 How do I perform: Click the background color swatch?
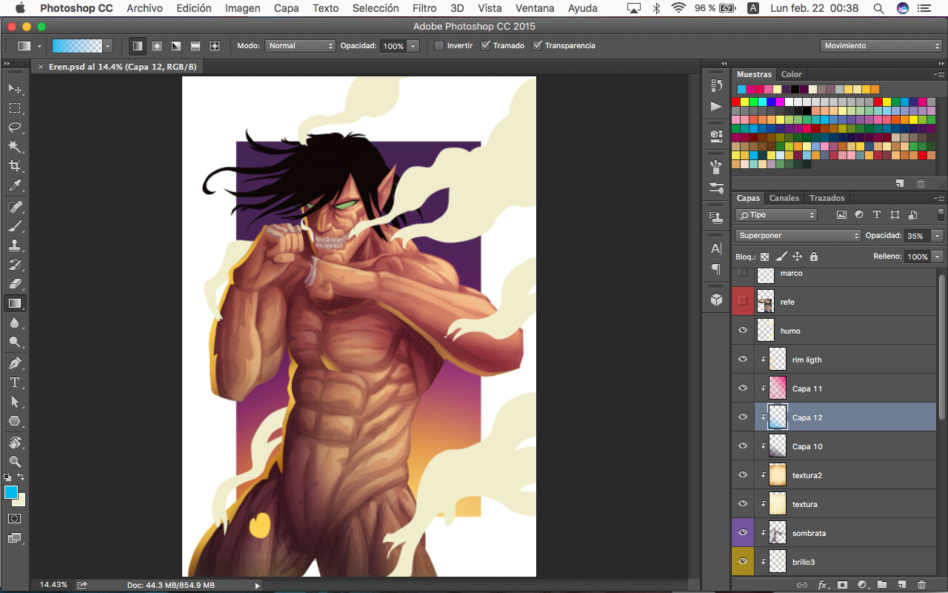pyautogui.click(x=21, y=501)
